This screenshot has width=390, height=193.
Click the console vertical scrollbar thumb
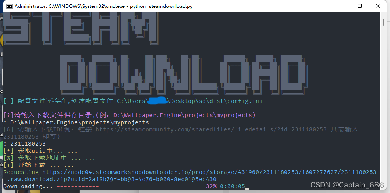tap(384, 22)
